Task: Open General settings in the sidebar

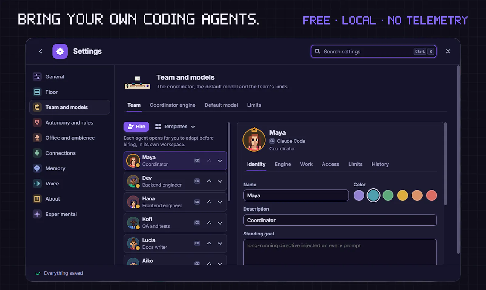Action: 70,77
